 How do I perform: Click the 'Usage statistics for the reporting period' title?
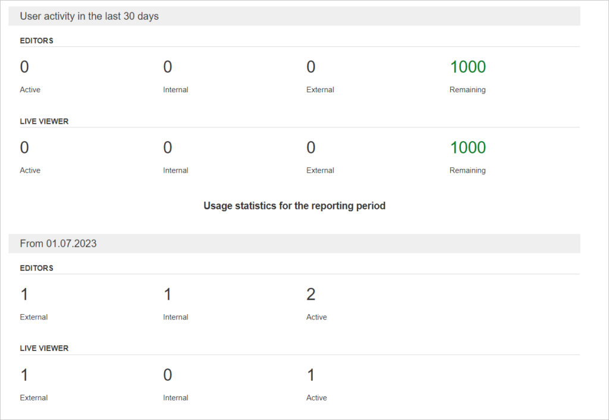(294, 205)
